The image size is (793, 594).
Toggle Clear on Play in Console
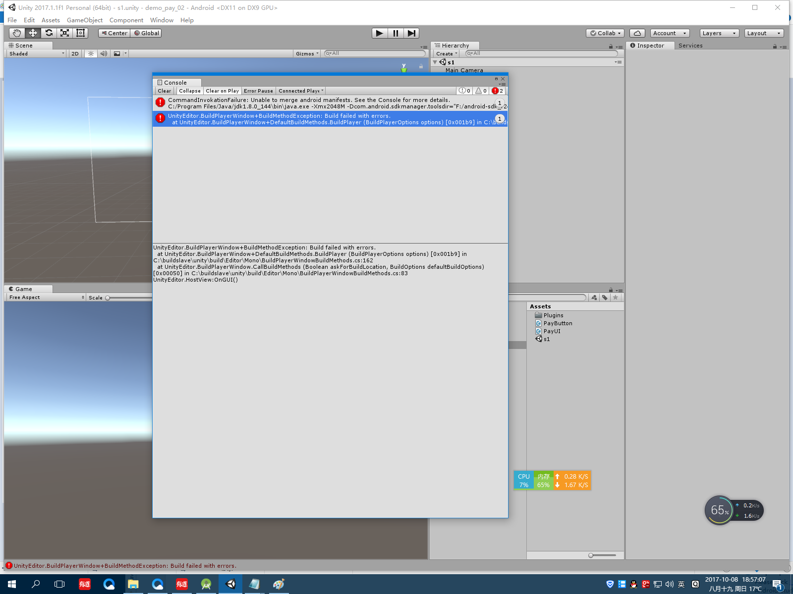[222, 91]
